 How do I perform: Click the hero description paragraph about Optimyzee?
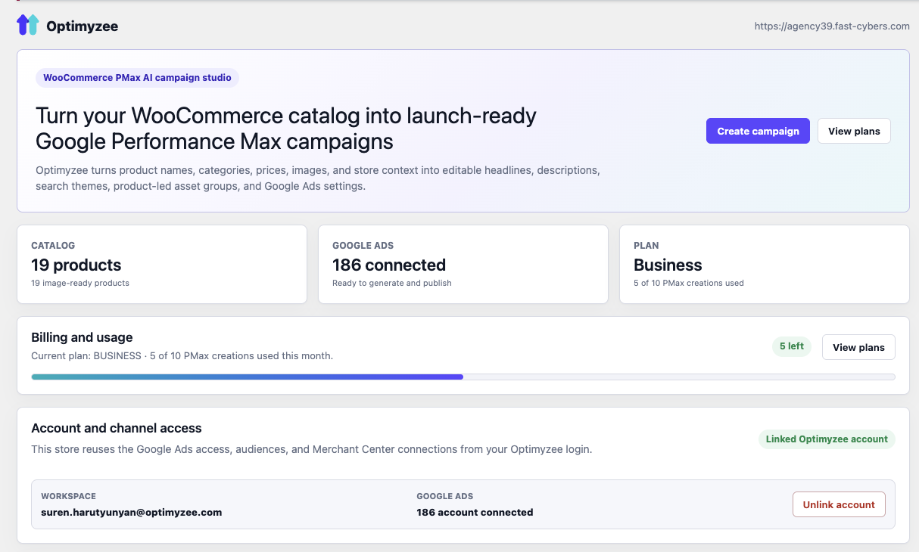point(318,178)
